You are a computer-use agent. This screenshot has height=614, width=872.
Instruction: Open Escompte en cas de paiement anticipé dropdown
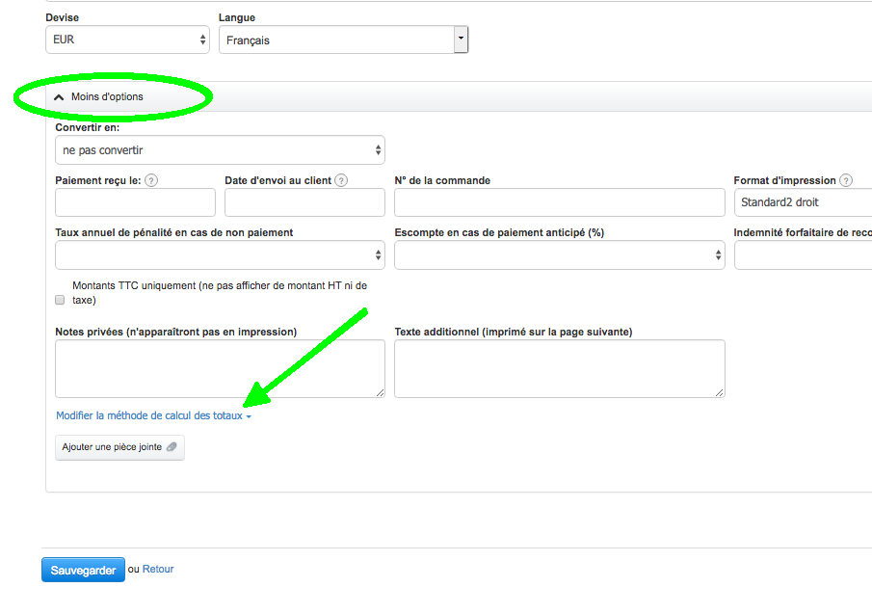559,255
